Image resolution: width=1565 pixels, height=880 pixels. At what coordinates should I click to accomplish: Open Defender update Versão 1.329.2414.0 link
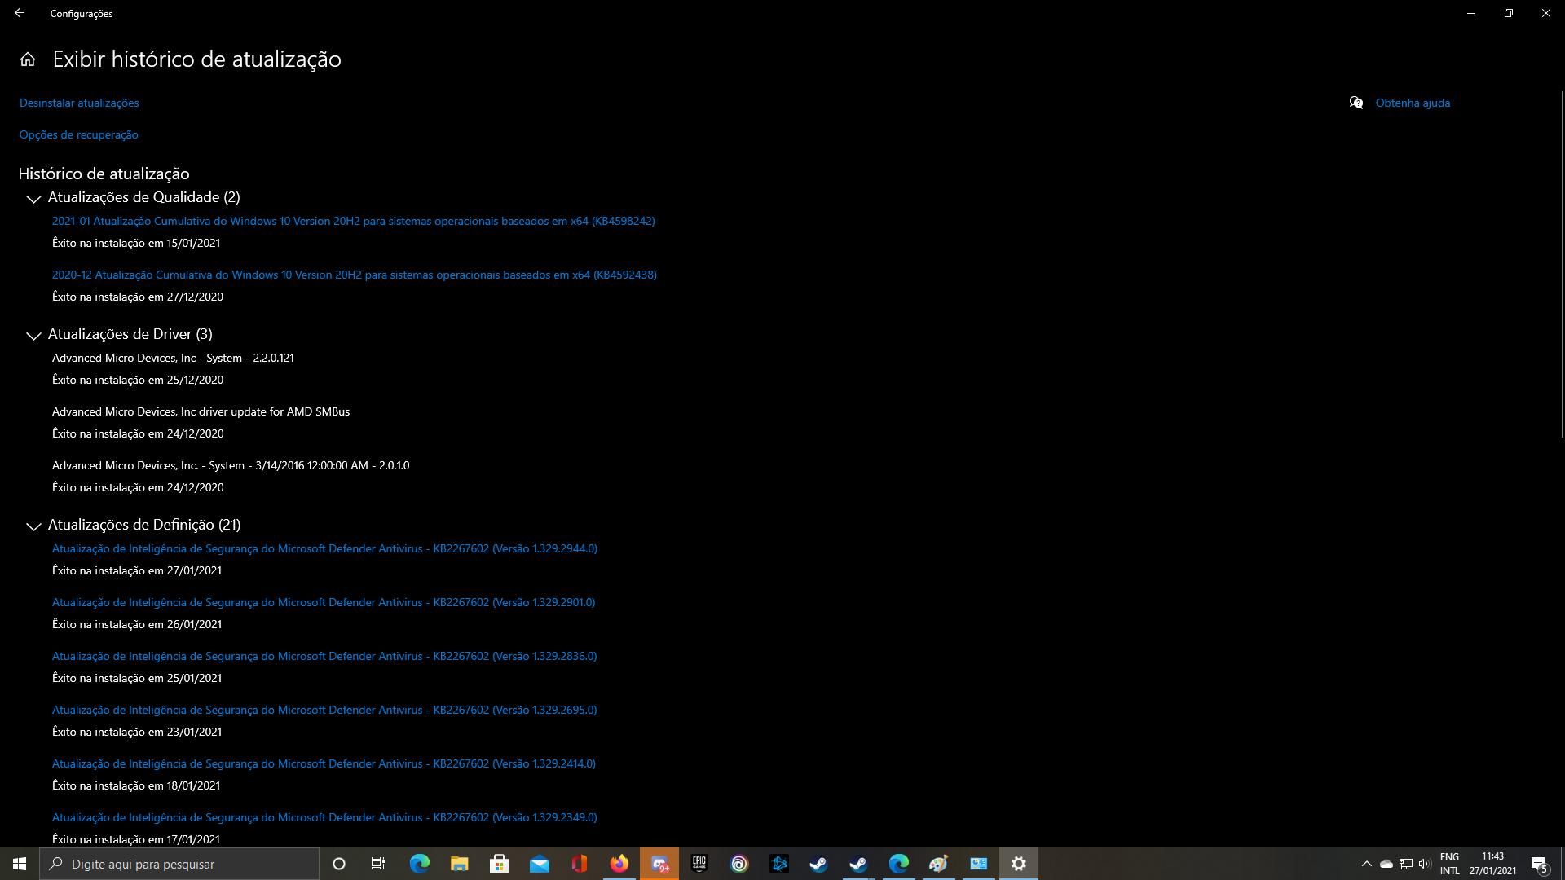(x=324, y=763)
